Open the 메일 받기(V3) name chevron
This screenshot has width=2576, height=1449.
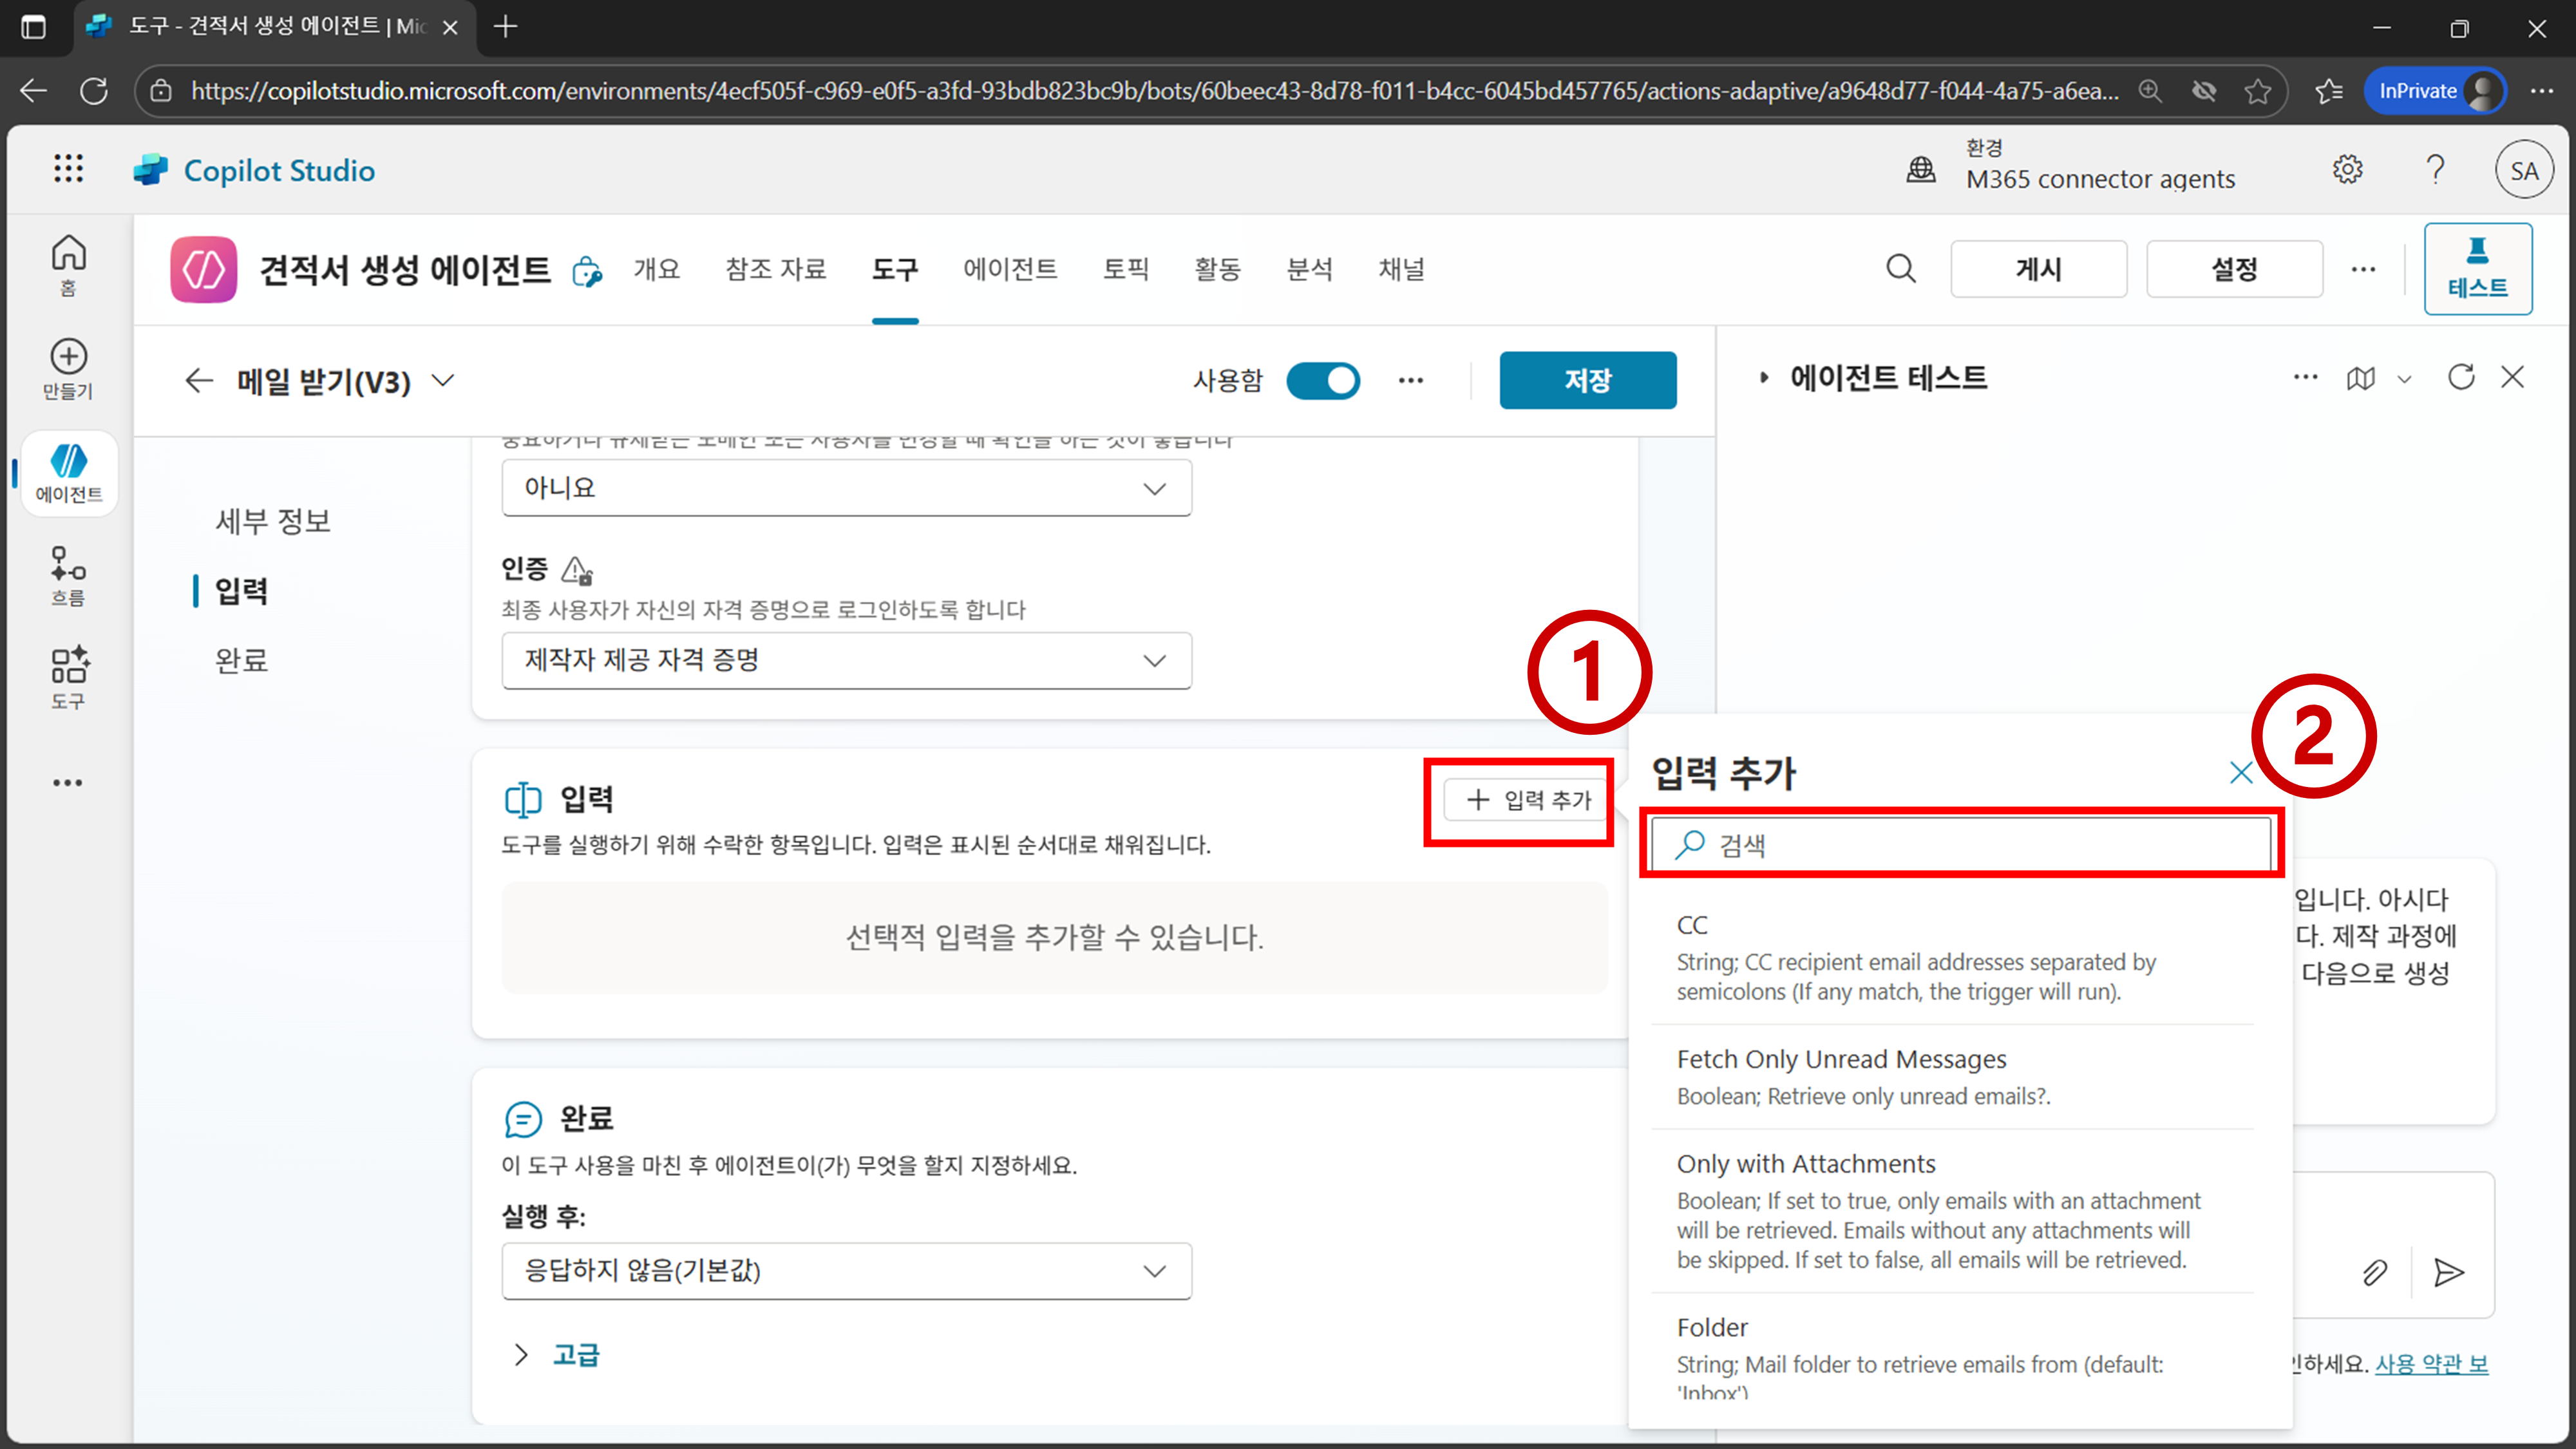(443, 380)
